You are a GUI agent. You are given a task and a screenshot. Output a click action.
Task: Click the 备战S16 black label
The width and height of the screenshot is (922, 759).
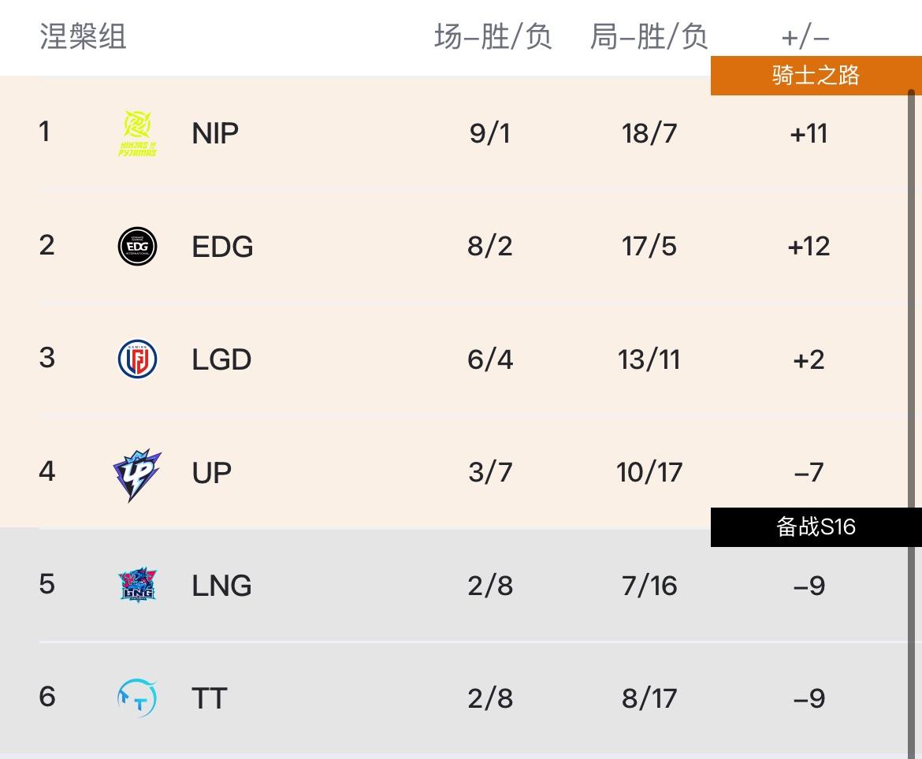tap(816, 526)
